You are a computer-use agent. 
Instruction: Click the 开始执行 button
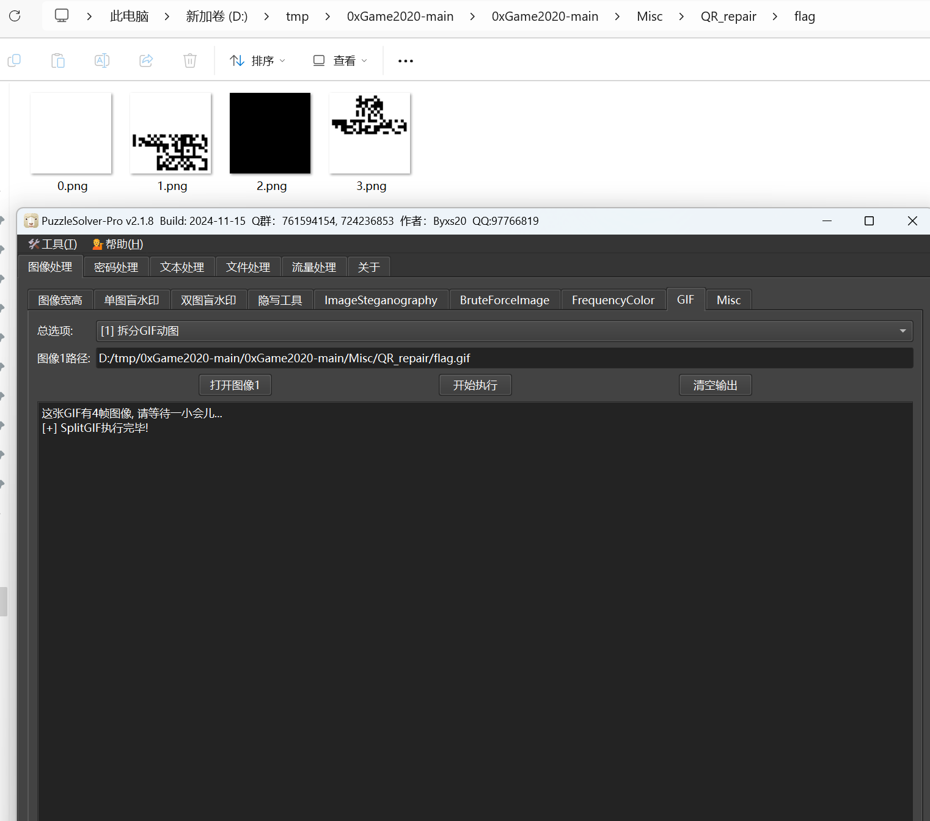click(x=475, y=385)
